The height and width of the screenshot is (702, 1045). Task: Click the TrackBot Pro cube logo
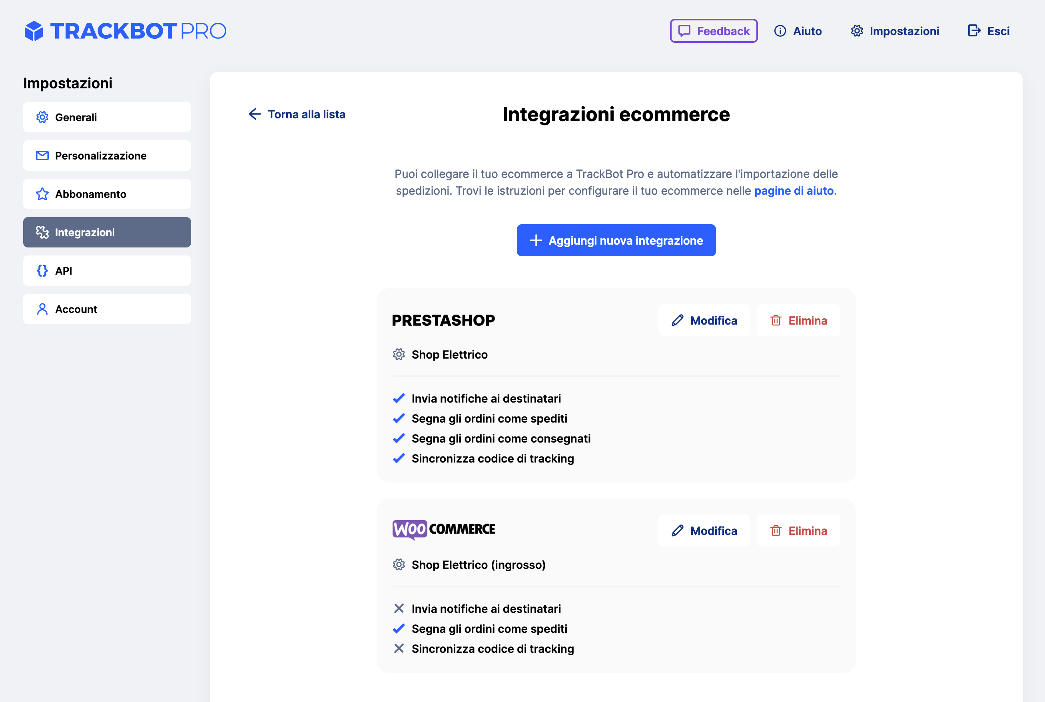[34, 31]
